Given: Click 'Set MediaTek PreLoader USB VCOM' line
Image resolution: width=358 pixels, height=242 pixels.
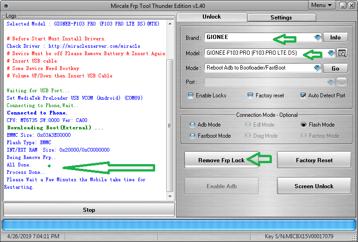Looking at the screenshot, I should pos(75,98).
